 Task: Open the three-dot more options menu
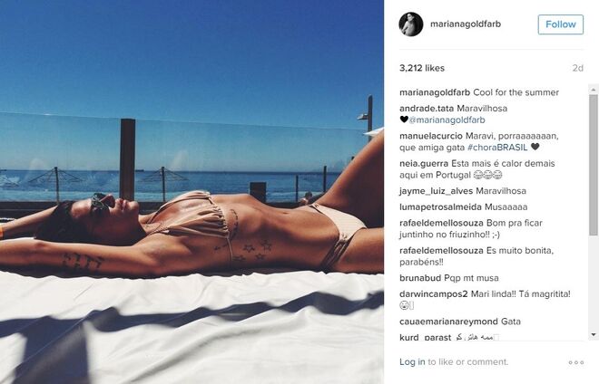click(x=576, y=362)
